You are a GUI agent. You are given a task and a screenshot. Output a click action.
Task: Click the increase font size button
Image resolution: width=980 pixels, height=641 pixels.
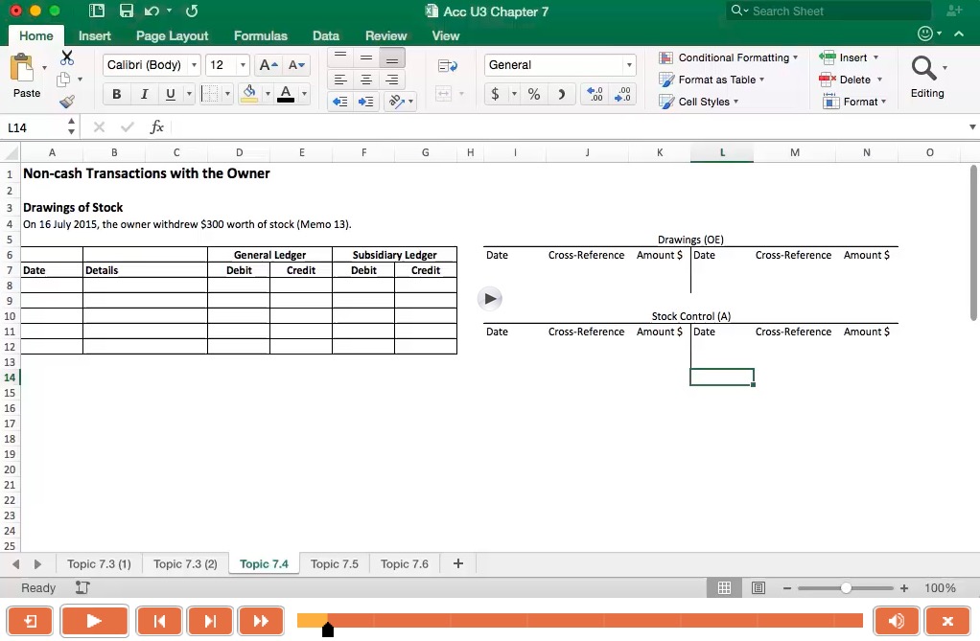pos(269,65)
